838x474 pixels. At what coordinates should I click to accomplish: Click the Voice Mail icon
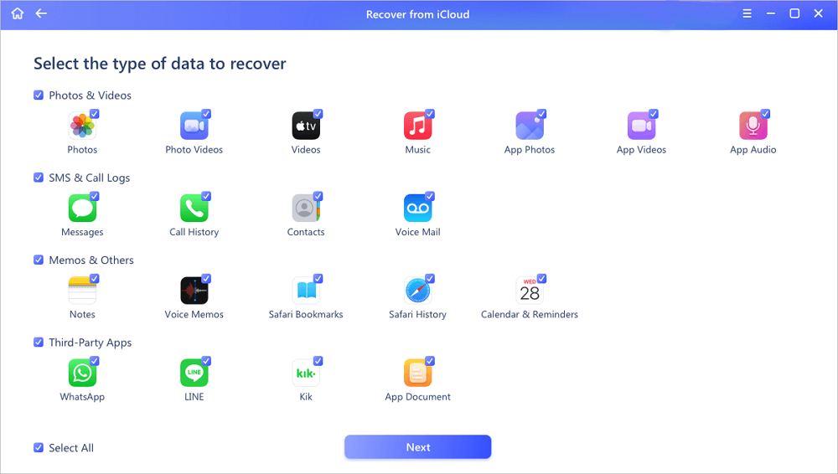point(417,209)
